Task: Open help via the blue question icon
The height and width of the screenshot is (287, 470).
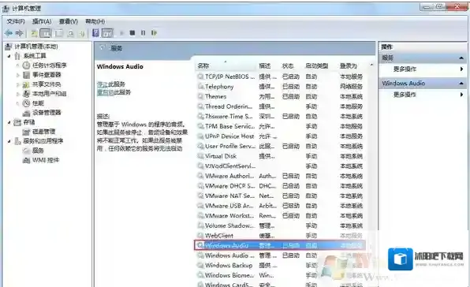Action: click(x=95, y=32)
